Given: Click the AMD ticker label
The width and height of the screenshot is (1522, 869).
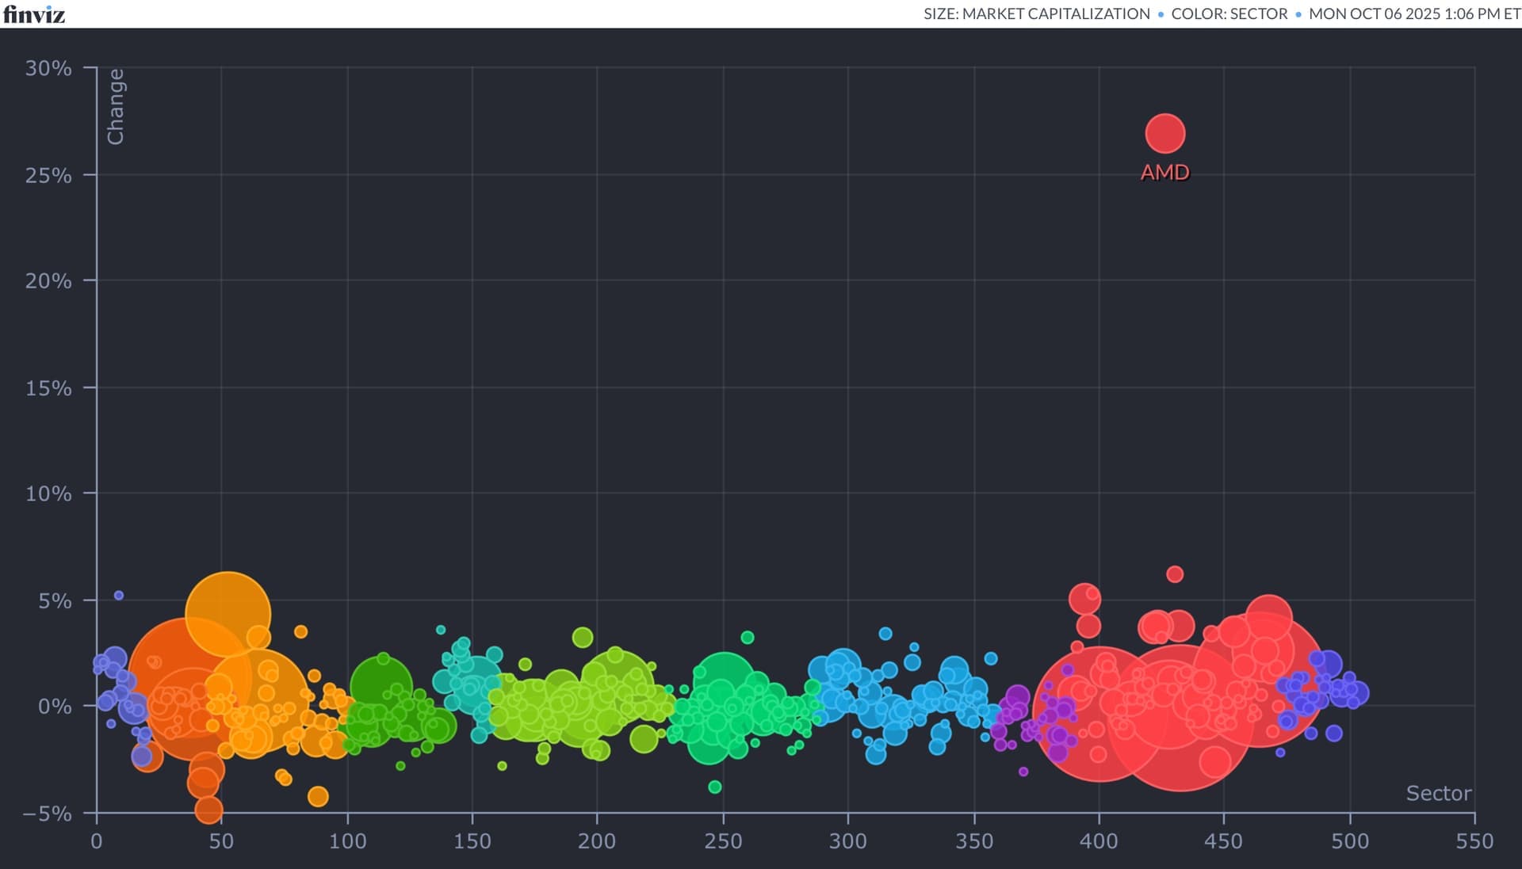Looking at the screenshot, I should click(x=1164, y=173).
